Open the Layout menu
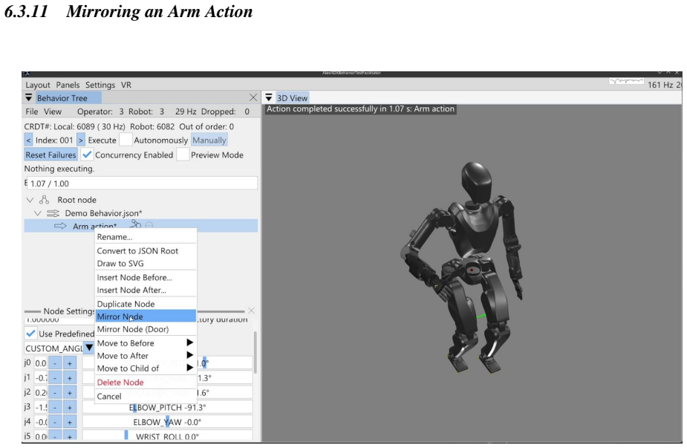Image resolution: width=687 pixels, height=448 pixels. coord(38,85)
